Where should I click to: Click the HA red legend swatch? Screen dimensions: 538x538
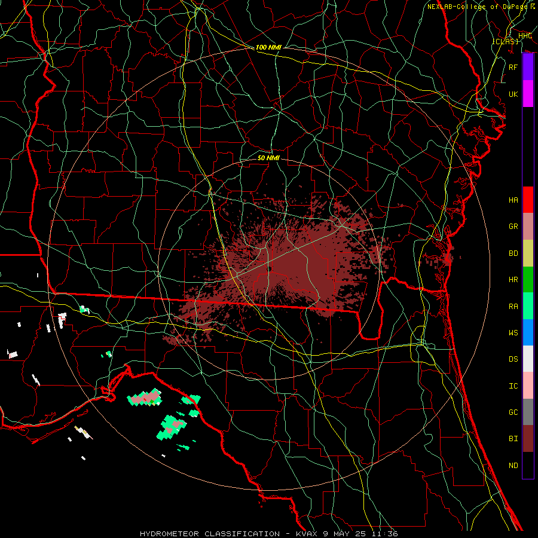[x=528, y=200]
